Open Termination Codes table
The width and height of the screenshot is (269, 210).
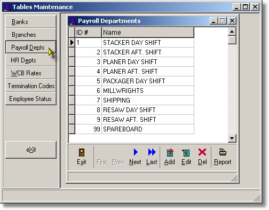tap(31, 86)
